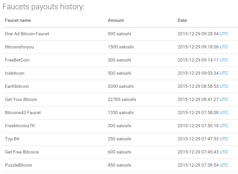Screen dimensions: 238x174
Task: Click UTC link beside 08:41:27 timestamp
Action: coord(224,99)
